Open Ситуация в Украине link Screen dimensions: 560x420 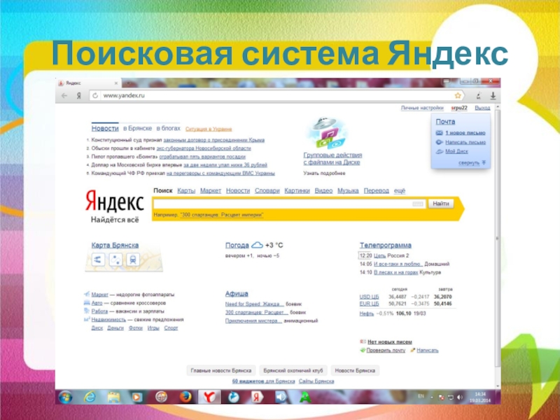pyautogui.click(x=209, y=129)
